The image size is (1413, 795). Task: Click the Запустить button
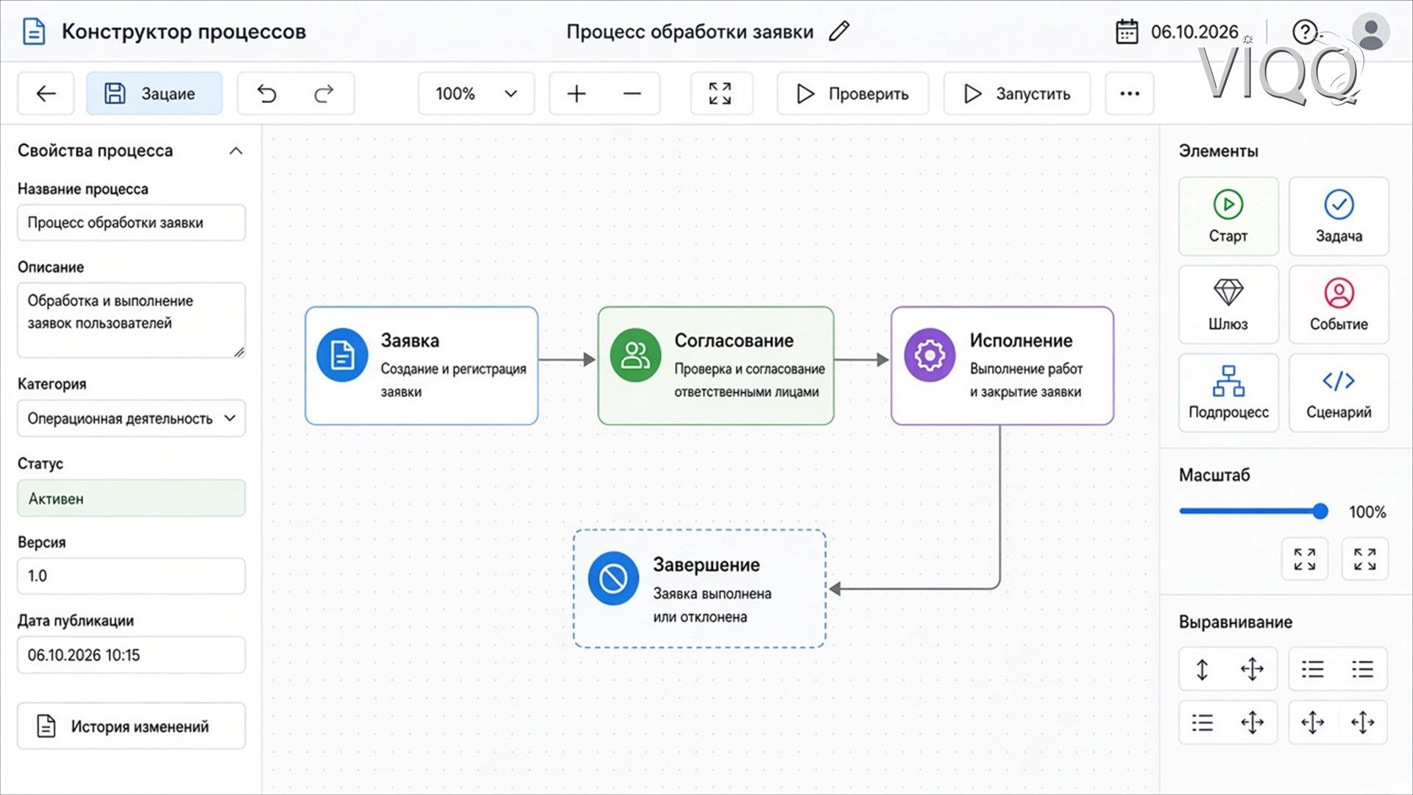click(1017, 93)
